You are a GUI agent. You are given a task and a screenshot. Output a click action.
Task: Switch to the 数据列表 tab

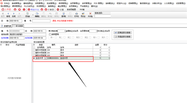point(6,26)
